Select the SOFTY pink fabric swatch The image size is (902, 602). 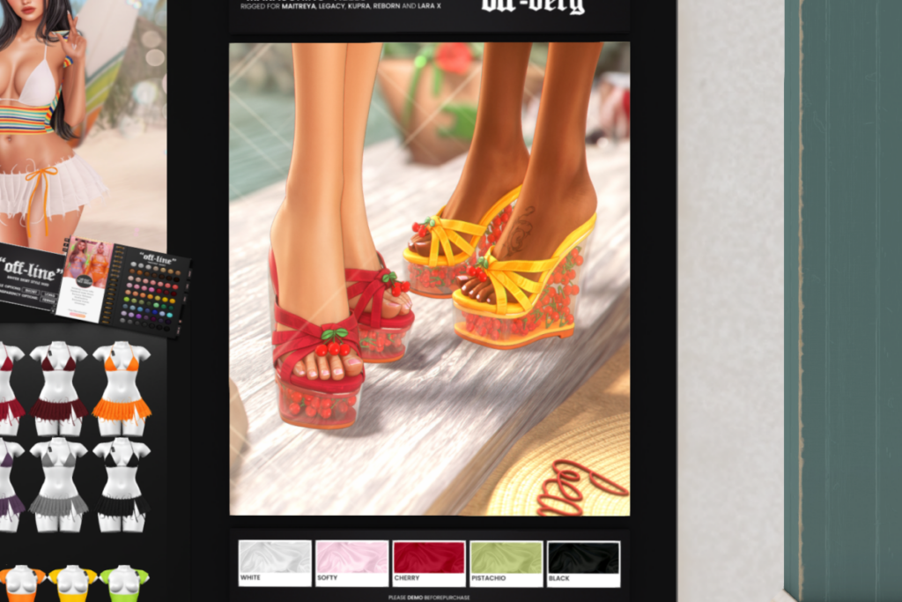click(x=351, y=559)
